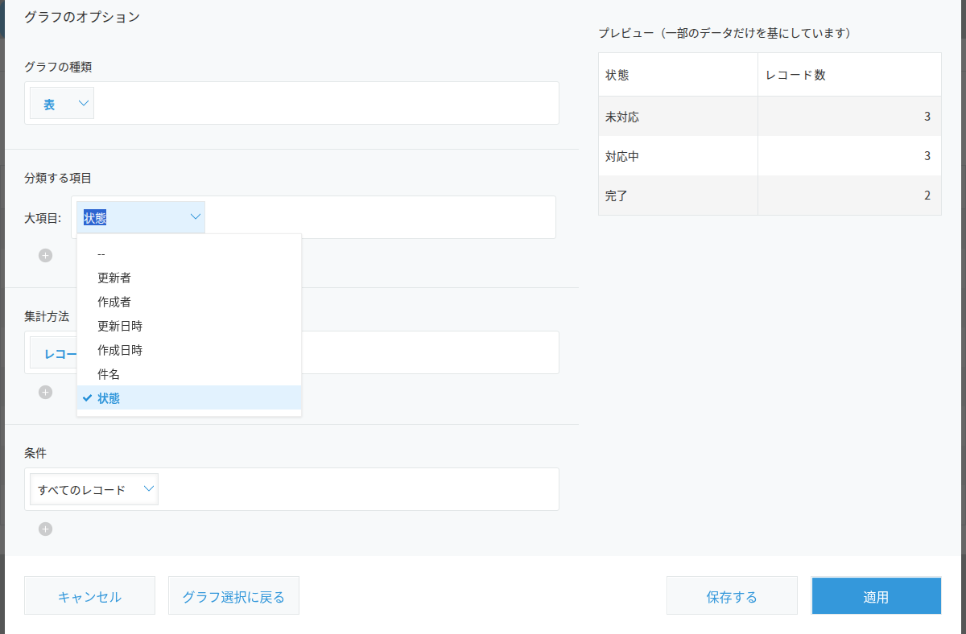Screen dimensions: 966x634
Task: Click the 条件 section heading
Action: click(35, 453)
